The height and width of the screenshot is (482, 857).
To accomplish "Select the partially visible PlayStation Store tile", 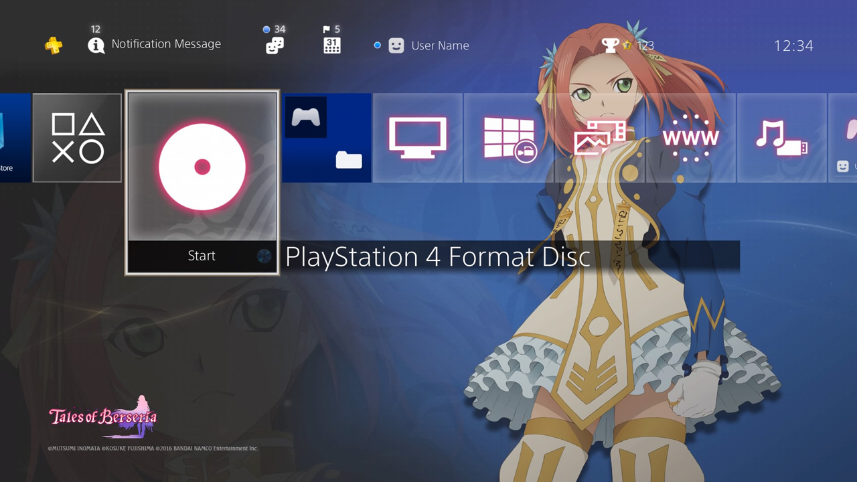I will click(15, 138).
